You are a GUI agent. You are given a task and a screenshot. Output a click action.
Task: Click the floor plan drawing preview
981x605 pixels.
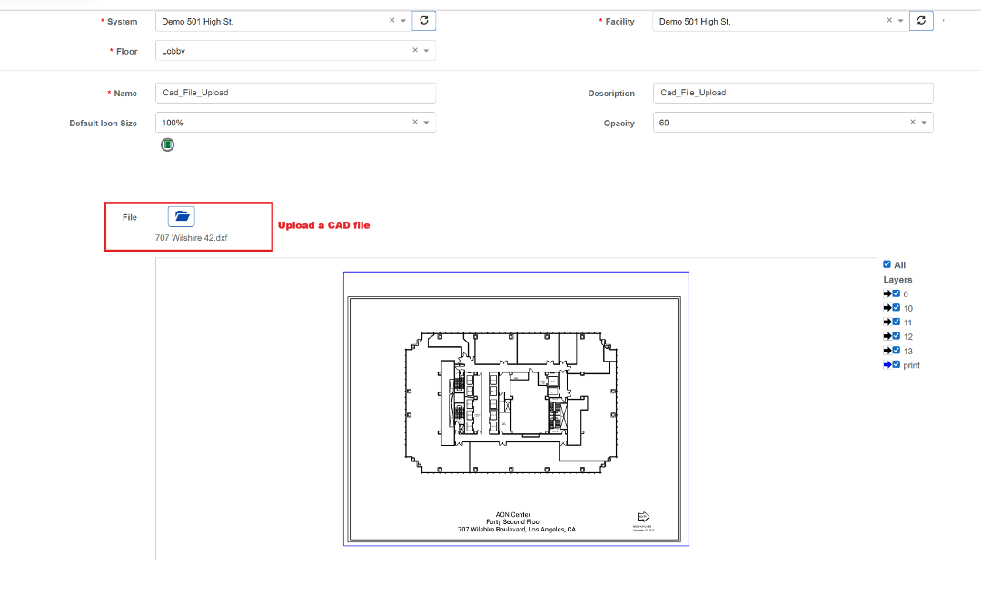click(515, 409)
